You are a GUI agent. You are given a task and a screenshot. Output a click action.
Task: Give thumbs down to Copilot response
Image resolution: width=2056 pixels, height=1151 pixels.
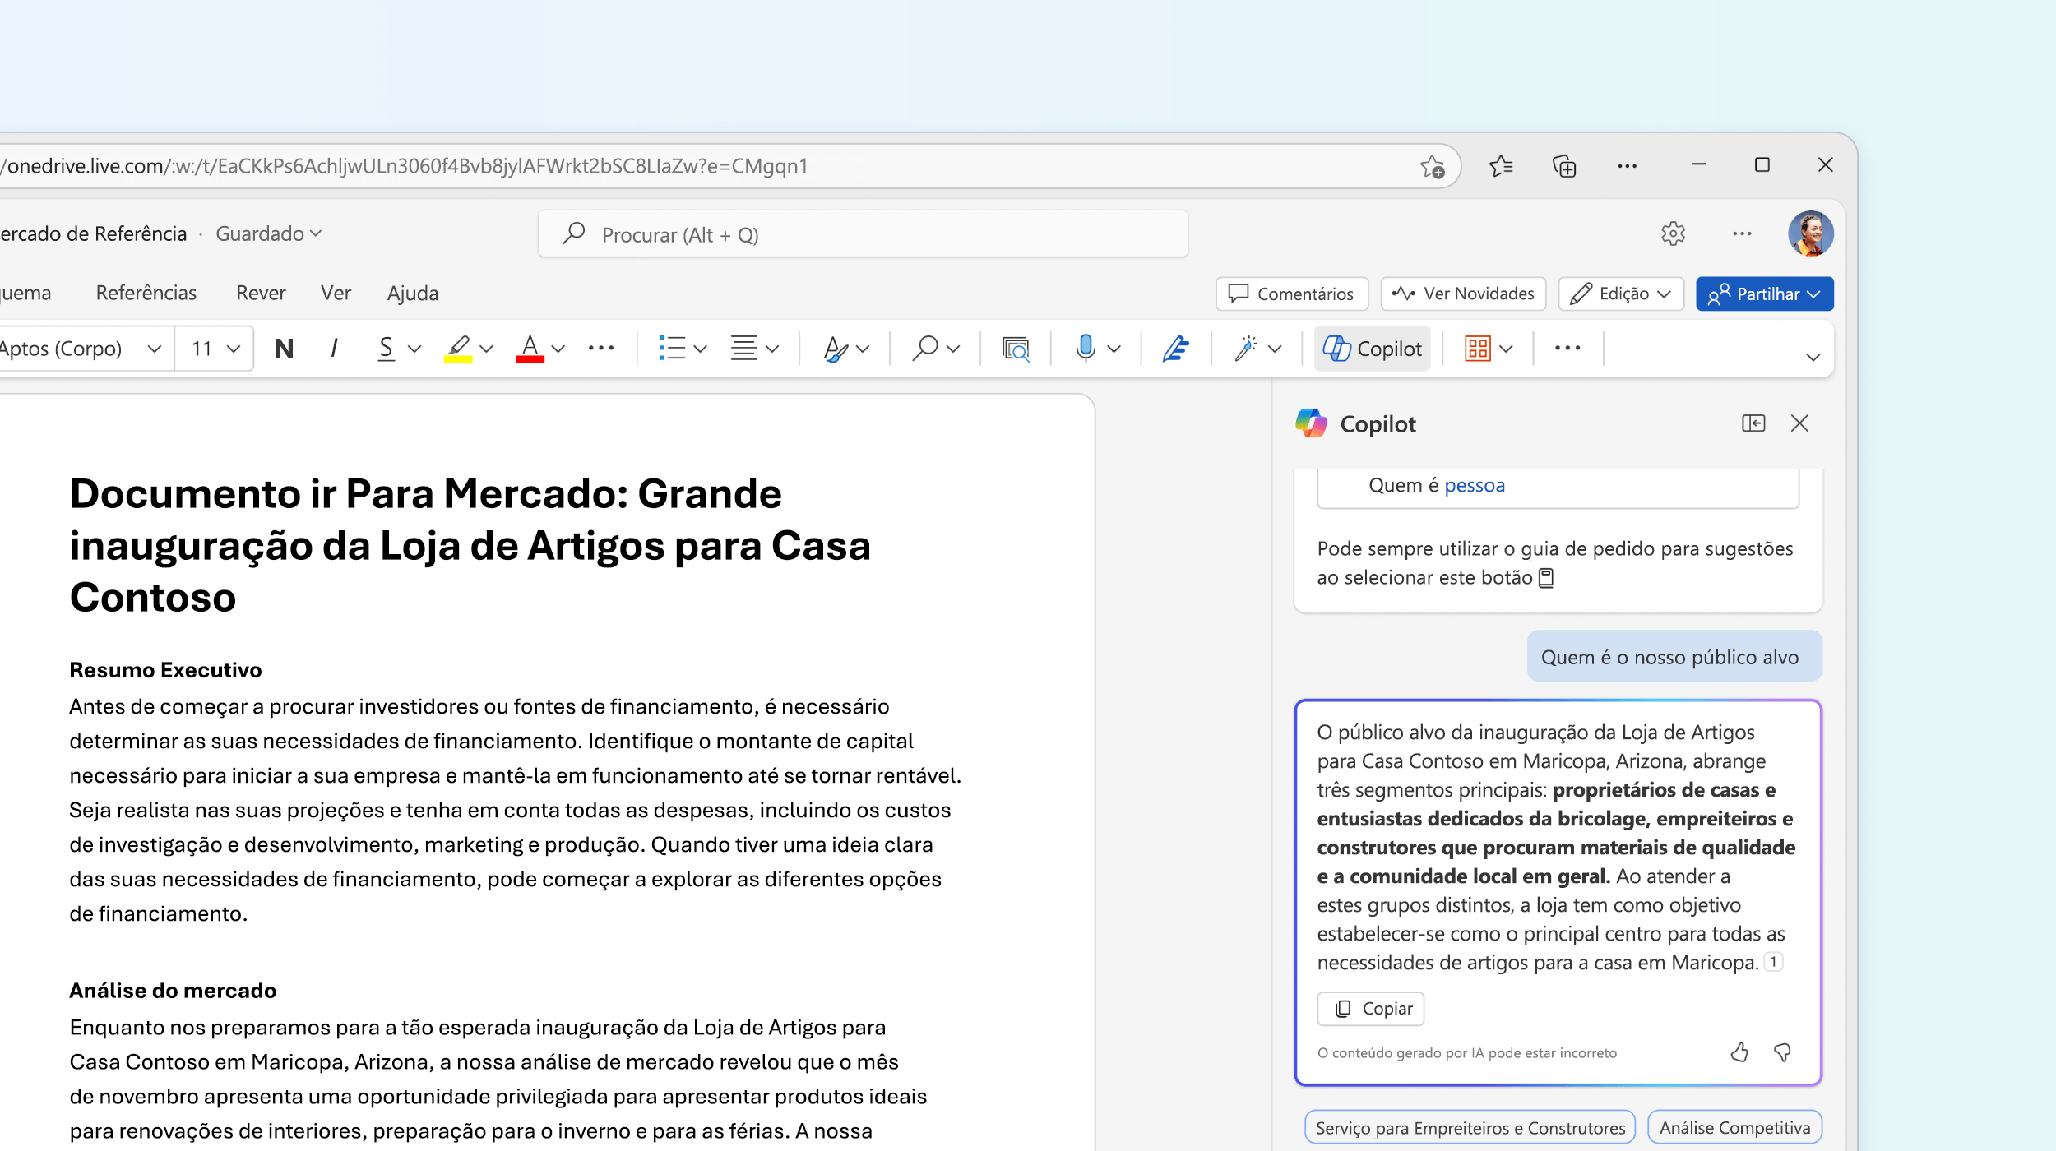tap(1782, 1052)
